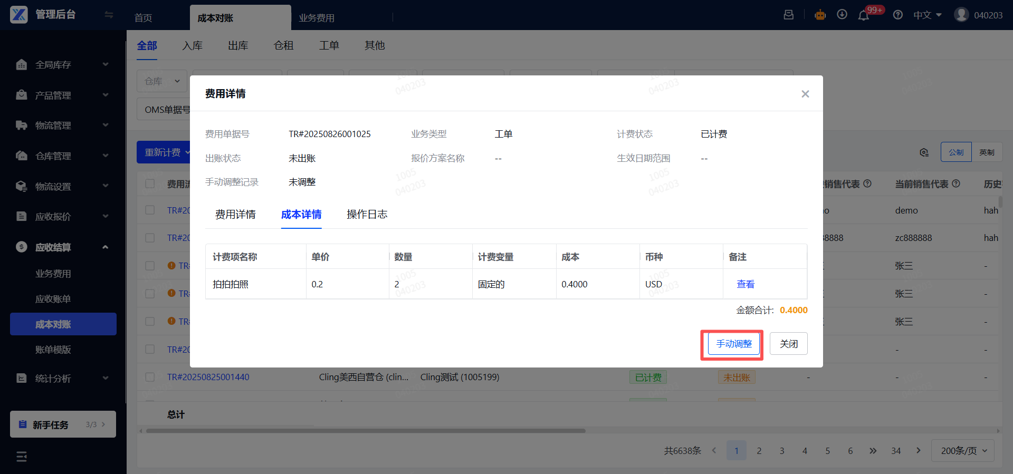The width and height of the screenshot is (1013, 474).
Task: Check the first TR#20 row checkbox
Action: [x=150, y=210]
